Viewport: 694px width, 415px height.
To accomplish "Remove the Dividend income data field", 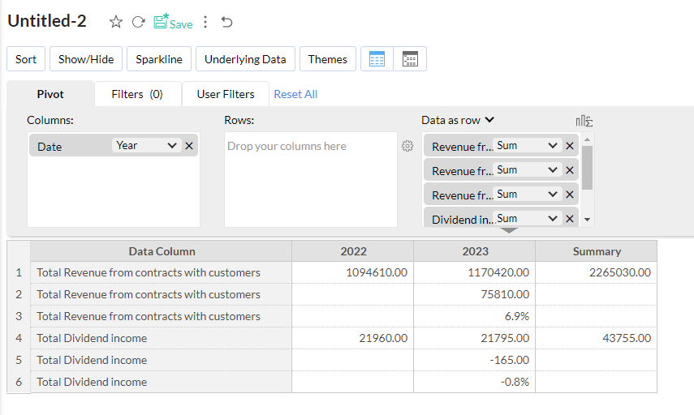I will [x=570, y=219].
